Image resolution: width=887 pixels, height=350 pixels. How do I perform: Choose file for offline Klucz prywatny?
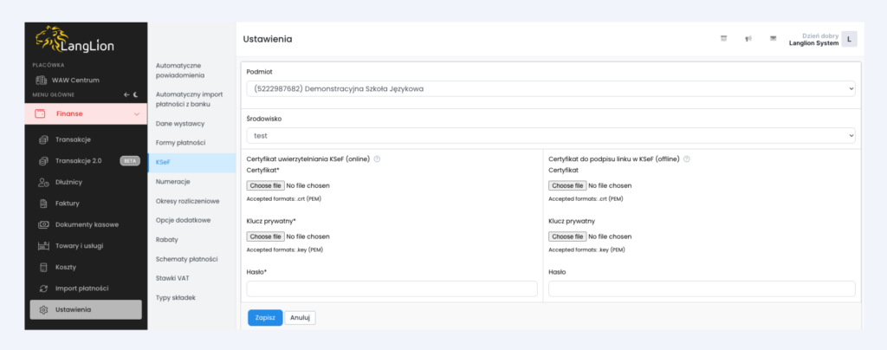click(567, 237)
